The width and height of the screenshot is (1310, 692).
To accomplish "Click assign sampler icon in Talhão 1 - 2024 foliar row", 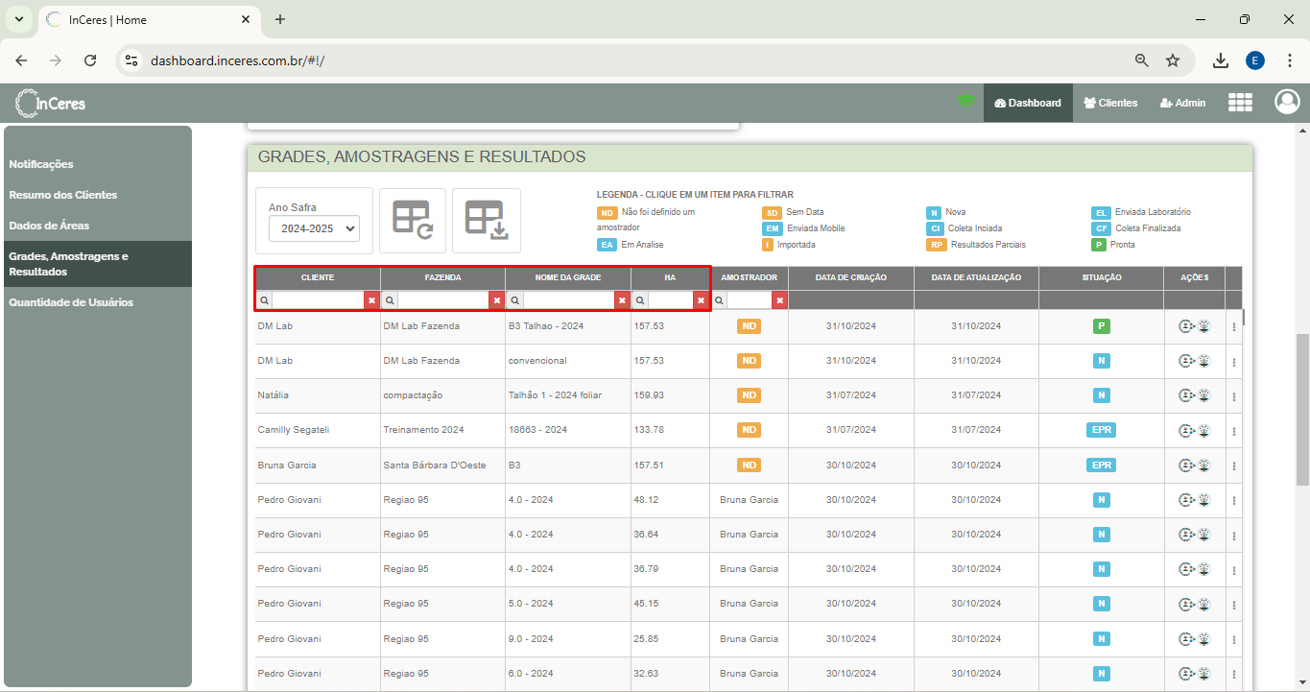I will pyautogui.click(x=1186, y=395).
